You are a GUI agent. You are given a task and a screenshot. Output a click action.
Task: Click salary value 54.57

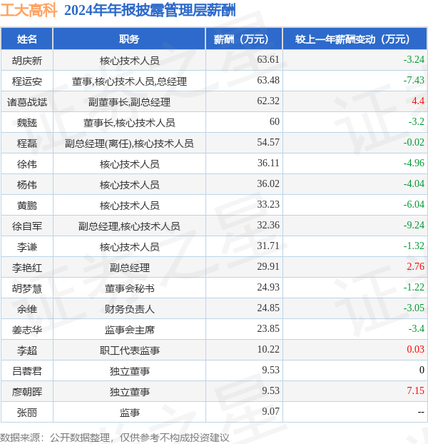point(268,142)
